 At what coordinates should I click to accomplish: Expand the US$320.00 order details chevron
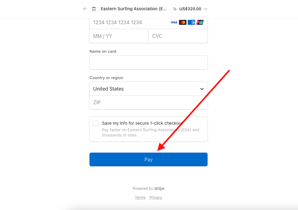pyautogui.click(x=206, y=9)
